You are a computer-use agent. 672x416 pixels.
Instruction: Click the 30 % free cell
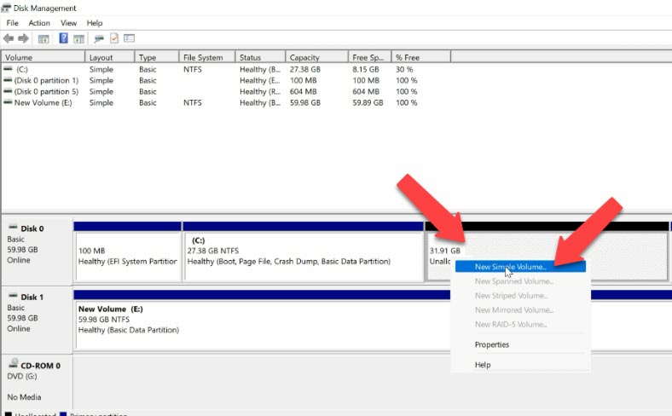[x=404, y=69]
